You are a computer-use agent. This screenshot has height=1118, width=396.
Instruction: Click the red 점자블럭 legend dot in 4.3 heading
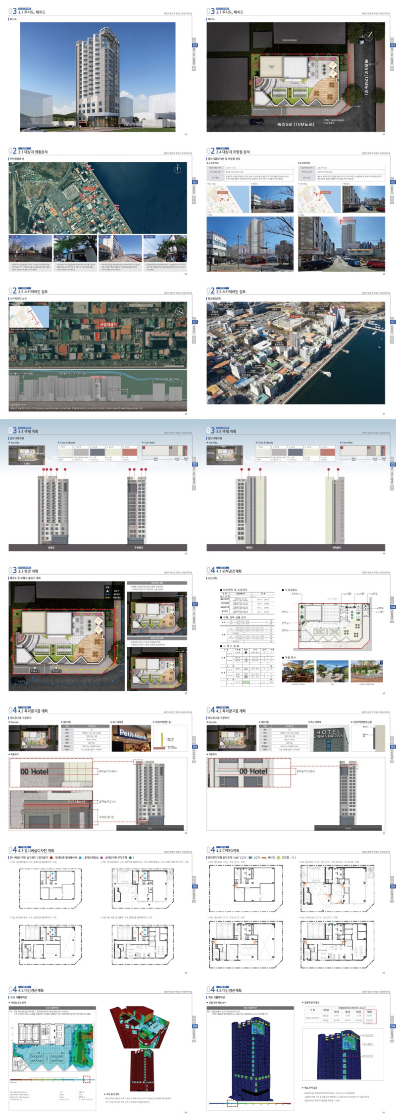(51, 858)
